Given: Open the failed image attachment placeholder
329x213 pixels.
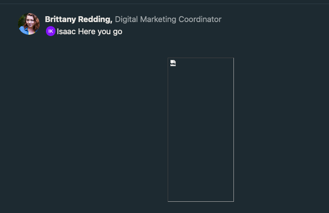Looking at the screenshot, I should point(201,130).
